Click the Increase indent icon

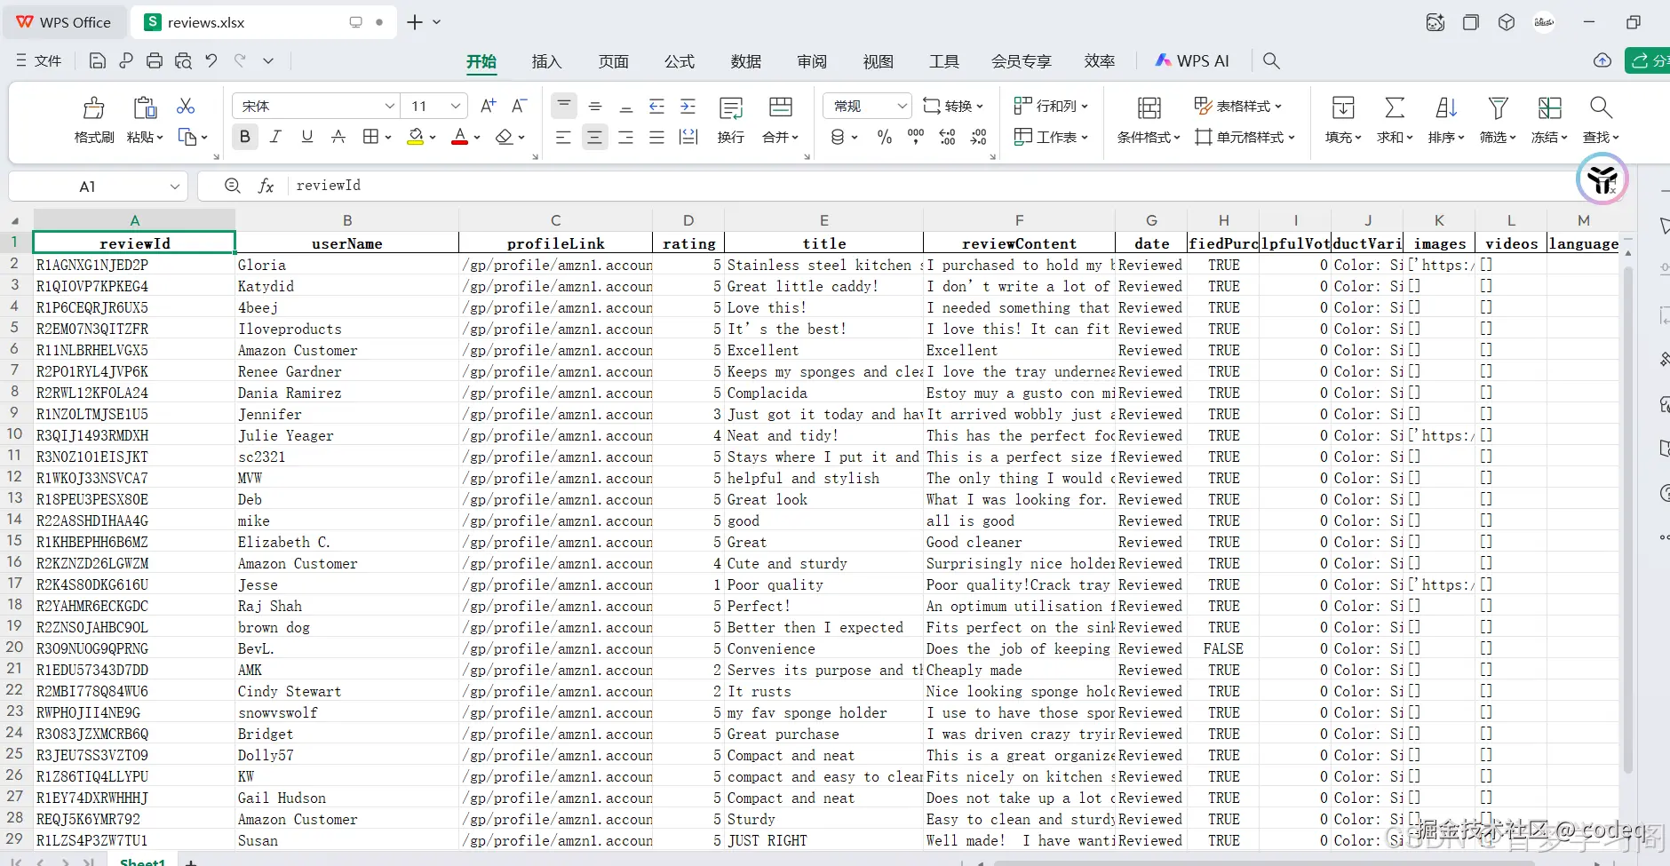(x=688, y=107)
